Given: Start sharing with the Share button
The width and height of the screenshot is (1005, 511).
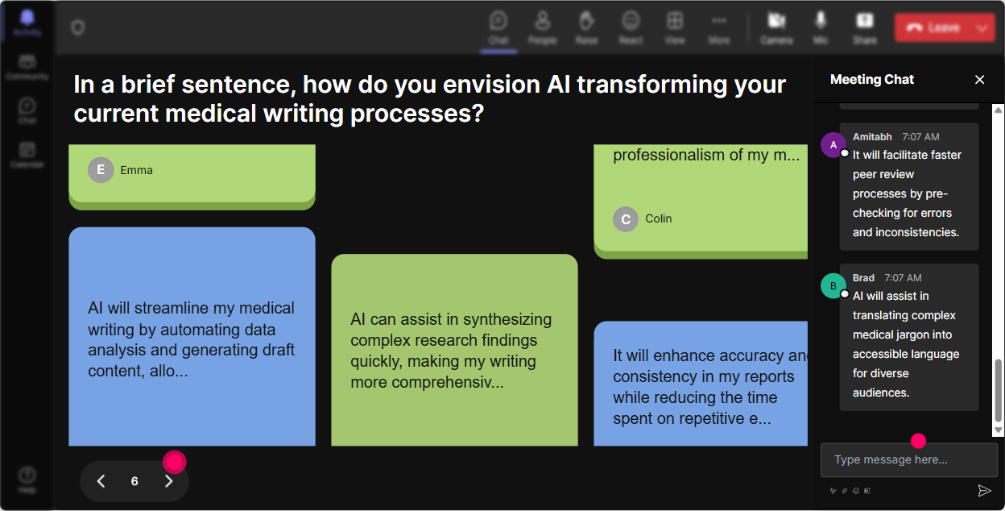Looking at the screenshot, I should tap(865, 27).
